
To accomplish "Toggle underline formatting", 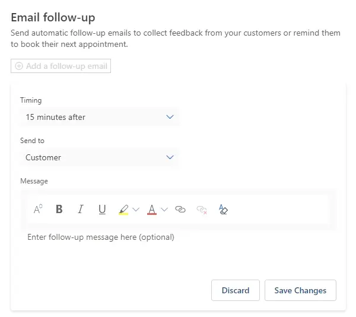I will point(102,209).
